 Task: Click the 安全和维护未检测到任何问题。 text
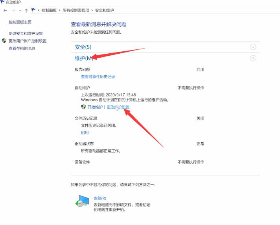[x=96, y=32]
